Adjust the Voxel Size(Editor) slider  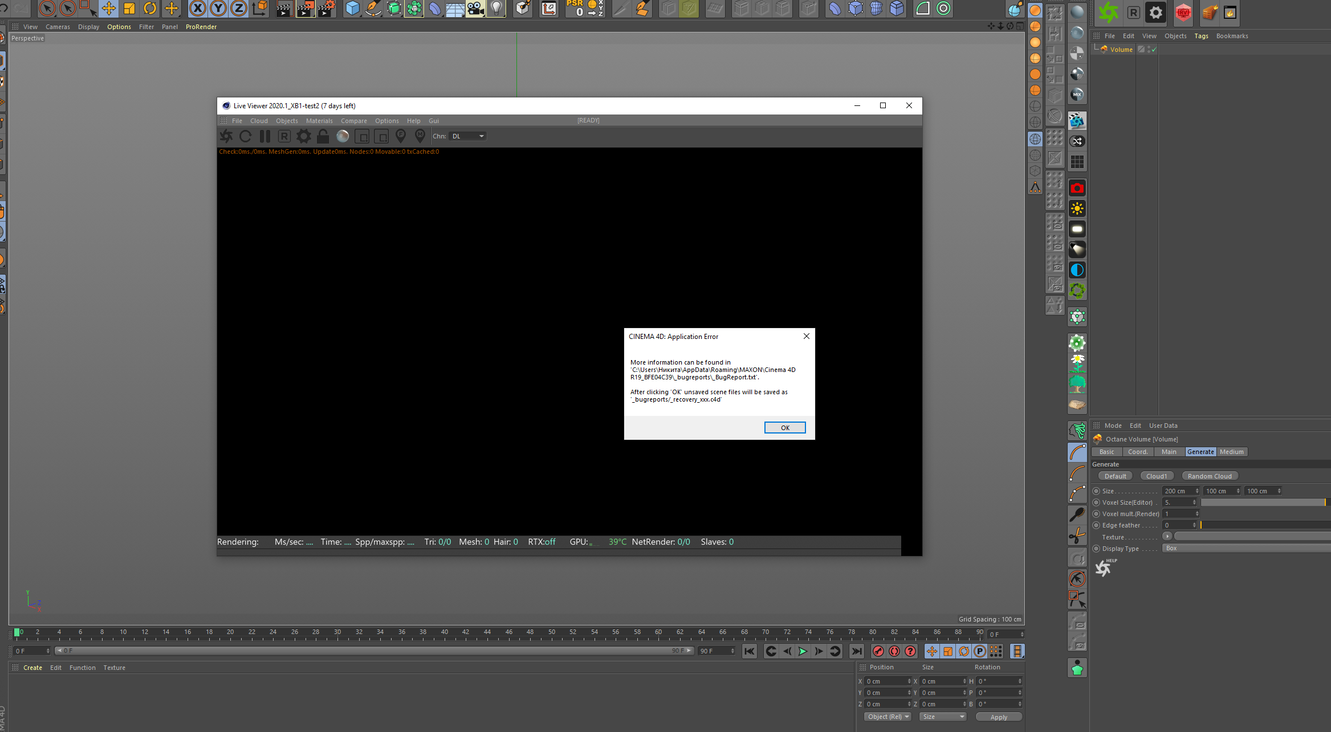(x=1263, y=502)
